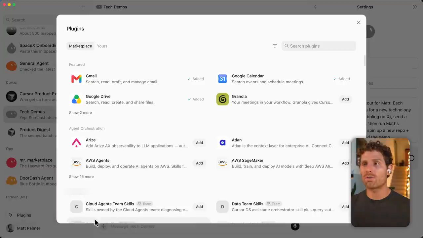Viewport: 423px width, 238px height.
Task: Open the plugin filter options icon
Action: [x=275, y=46]
